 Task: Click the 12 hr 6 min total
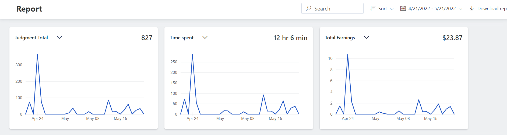pyautogui.click(x=290, y=38)
